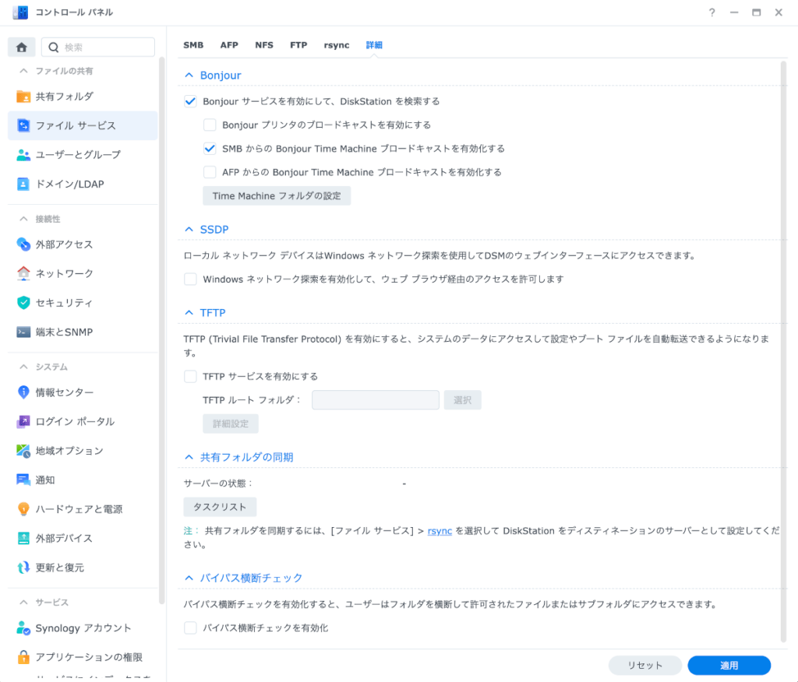Select the 詳細 tab

(x=374, y=44)
